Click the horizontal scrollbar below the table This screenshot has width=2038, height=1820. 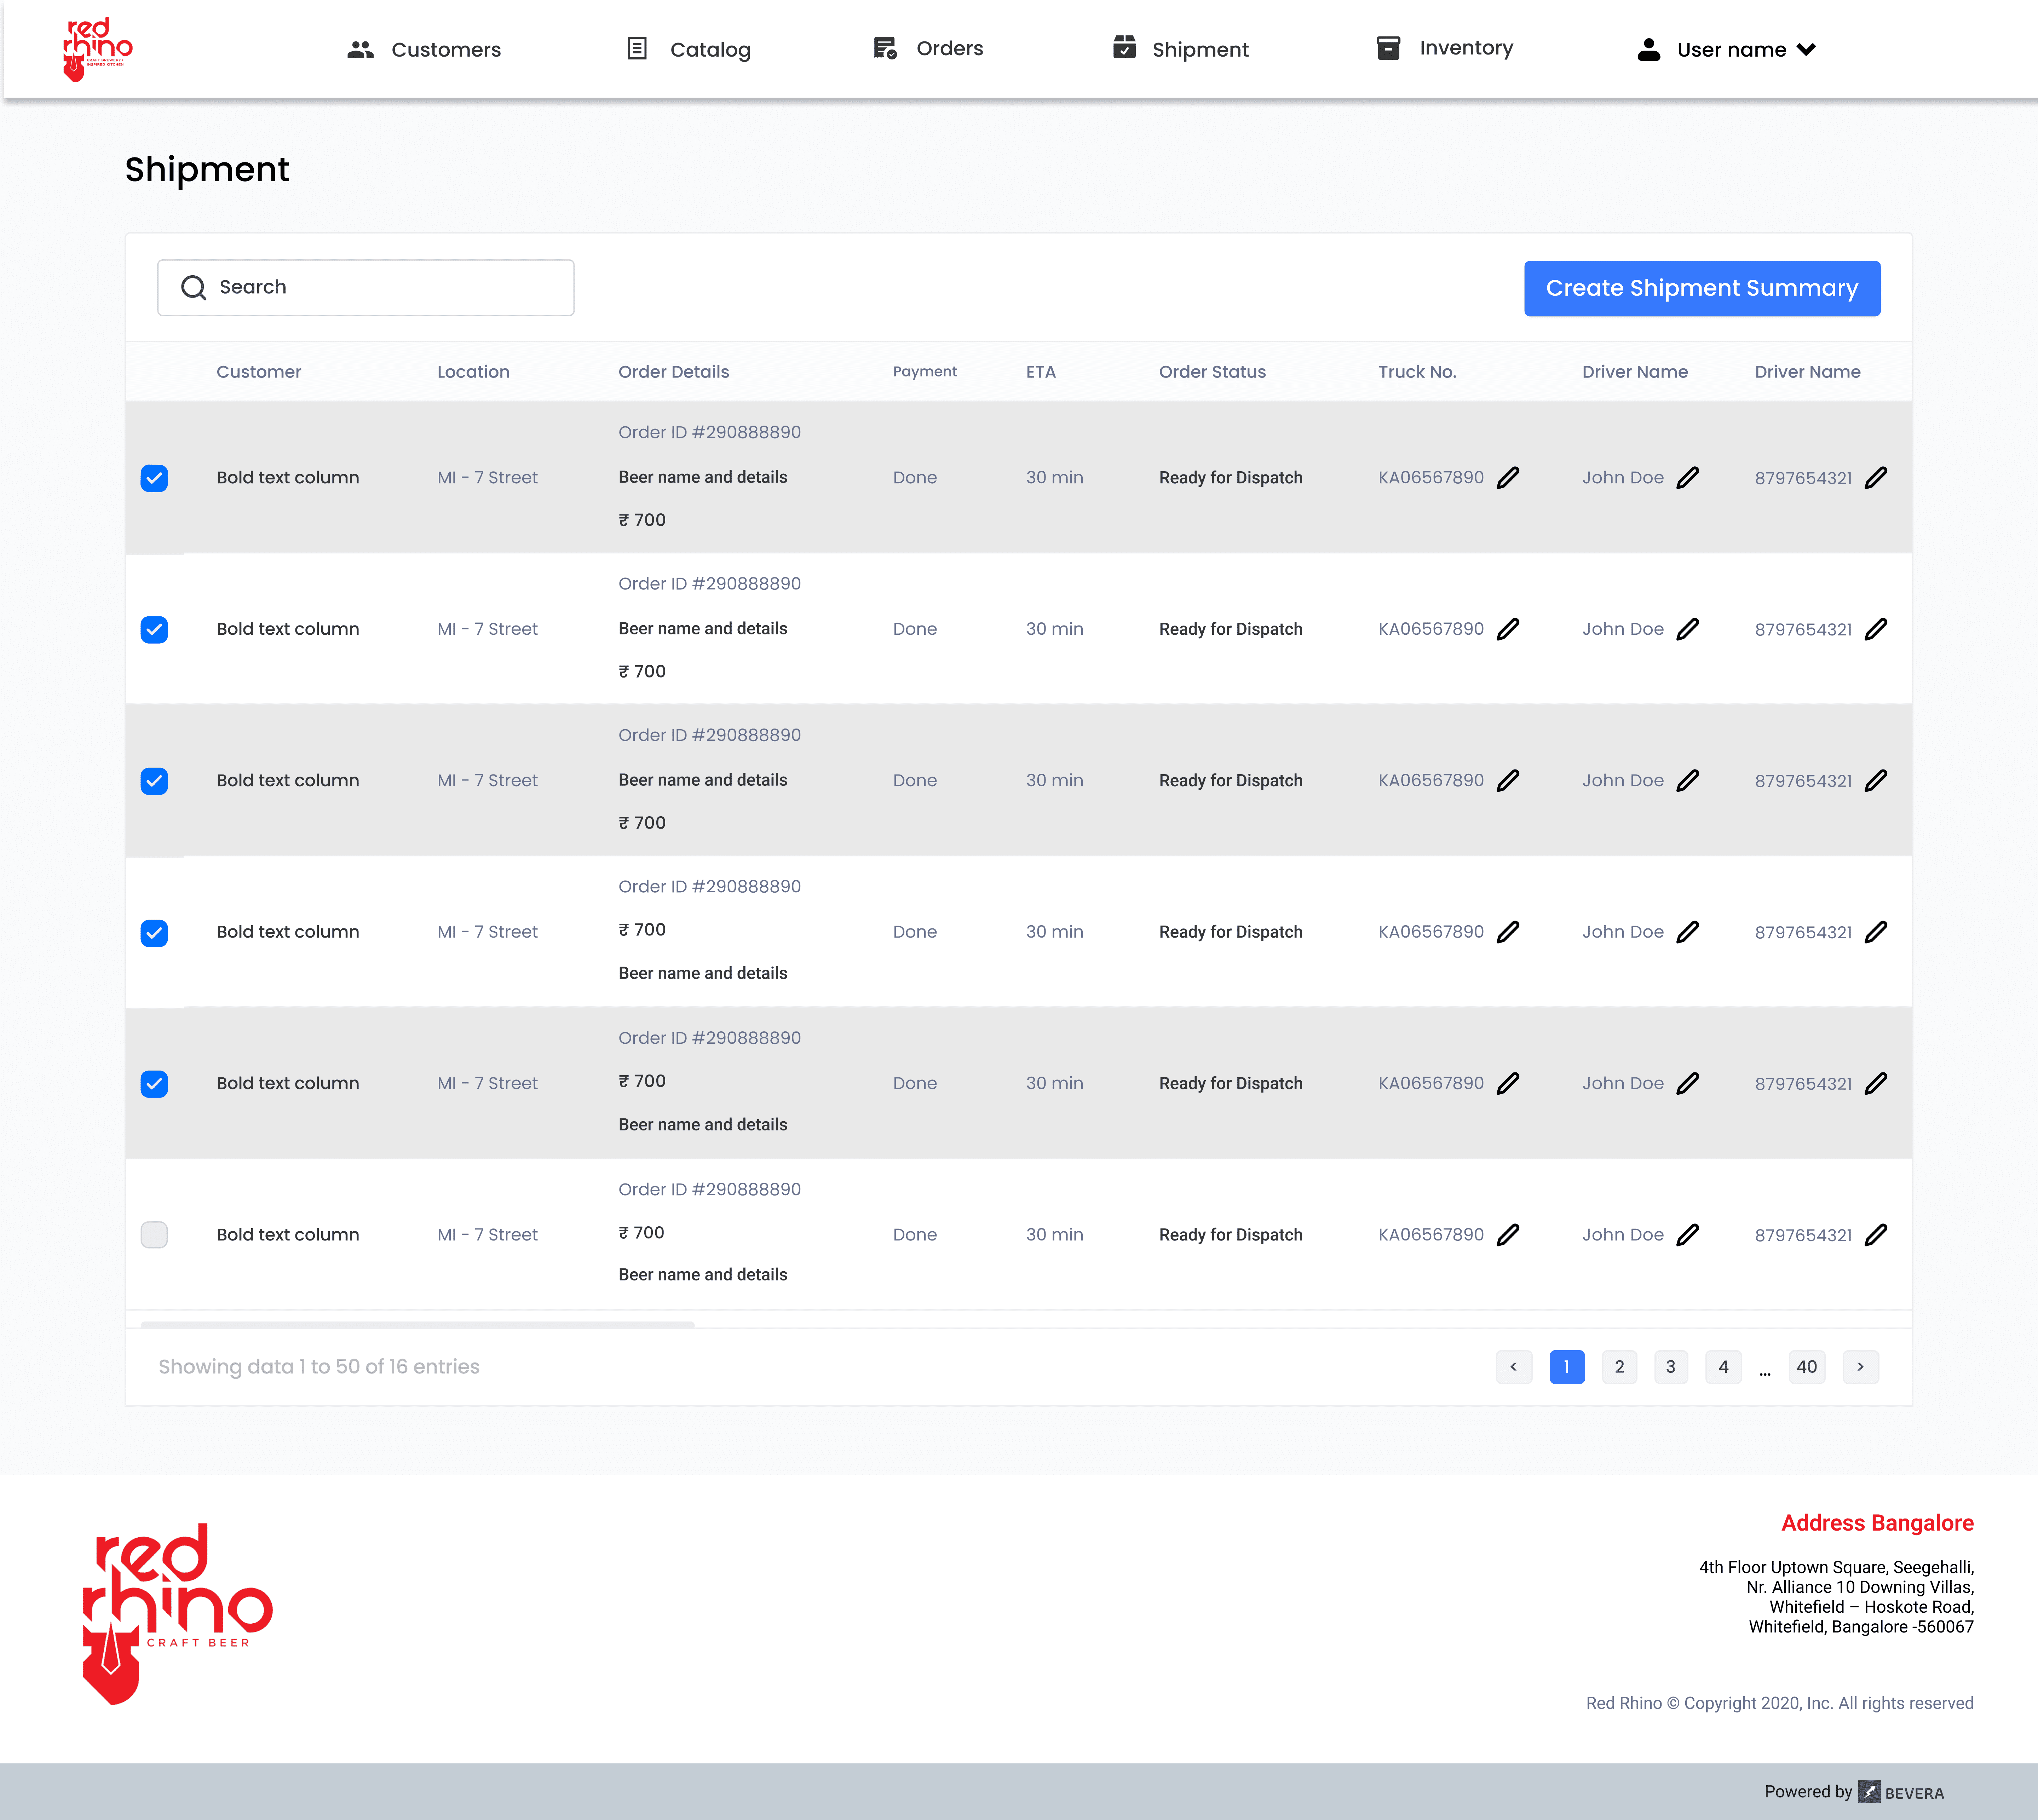[x=418, y=1325]
